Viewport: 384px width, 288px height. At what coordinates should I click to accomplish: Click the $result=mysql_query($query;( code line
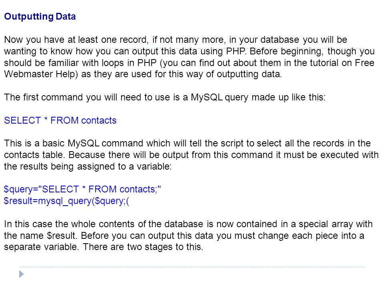[x=66, y=201]
